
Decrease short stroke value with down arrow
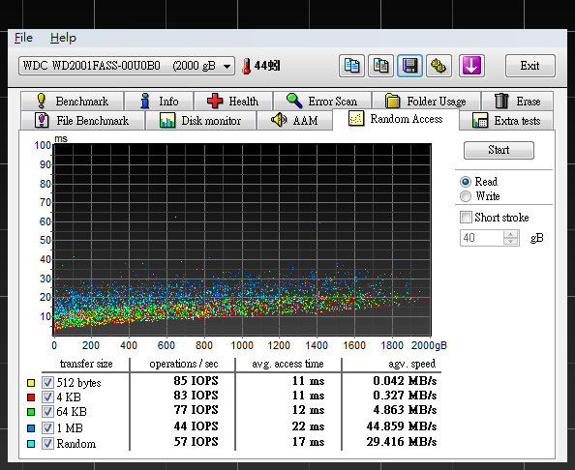510,242
